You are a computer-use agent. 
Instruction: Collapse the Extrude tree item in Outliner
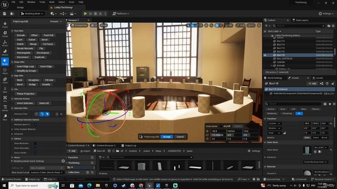click(x=272, y=66)
